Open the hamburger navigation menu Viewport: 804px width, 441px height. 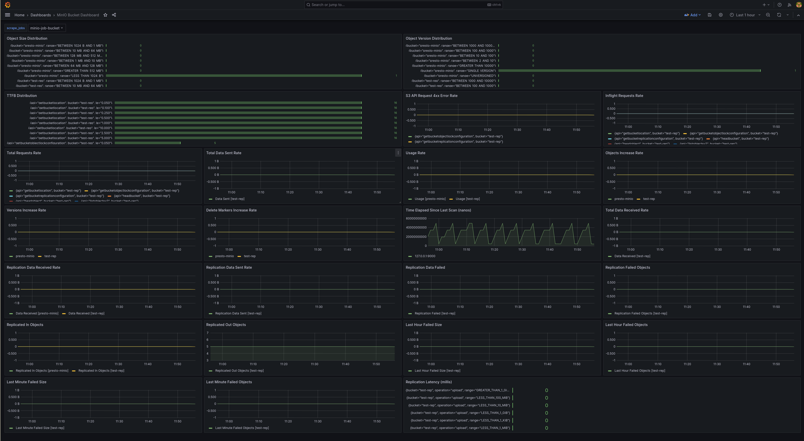click(8, 15)
